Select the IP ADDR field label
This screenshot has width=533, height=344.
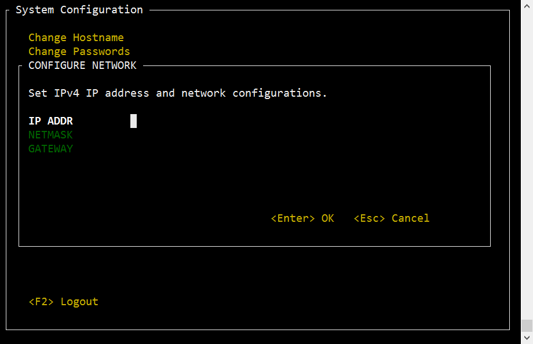[x=50, y=121]
